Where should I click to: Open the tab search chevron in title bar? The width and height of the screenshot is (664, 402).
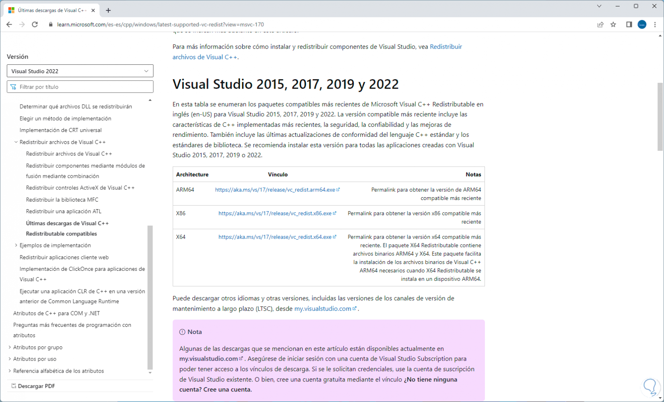tap(599, 6)
